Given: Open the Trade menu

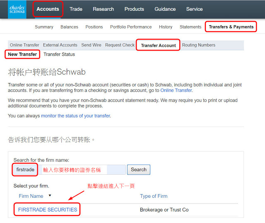Looking at the screenshot, I should pyautogui.click(x=76, y=9).
